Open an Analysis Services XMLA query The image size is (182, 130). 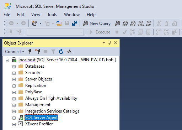point(141,23)
